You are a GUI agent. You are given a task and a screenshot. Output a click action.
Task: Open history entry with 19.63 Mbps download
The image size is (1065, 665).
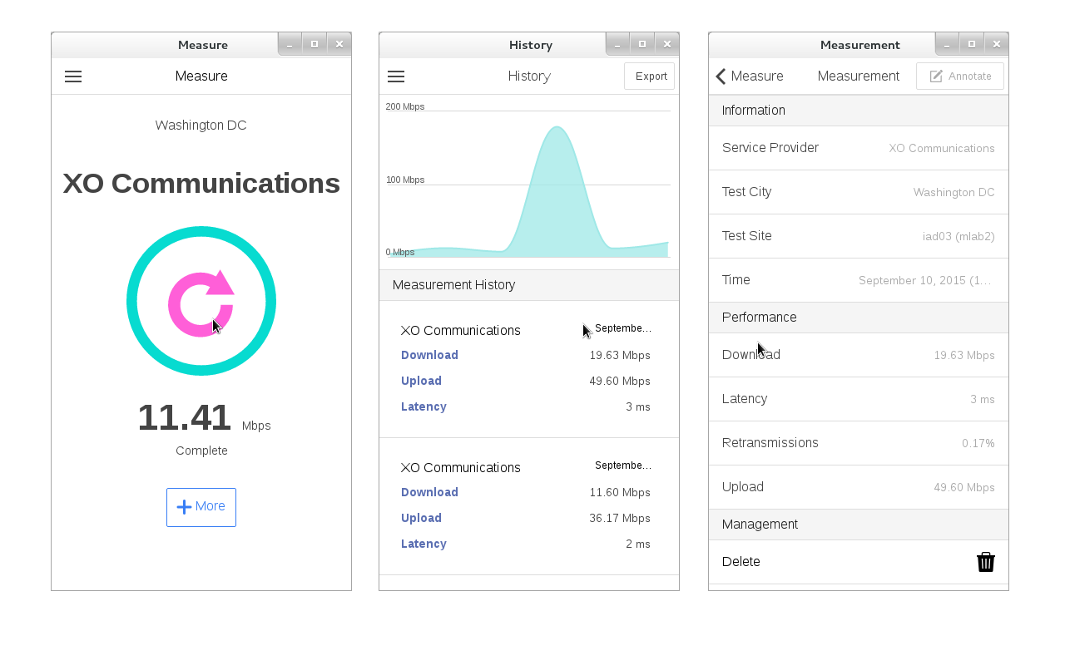pos(529,369)
